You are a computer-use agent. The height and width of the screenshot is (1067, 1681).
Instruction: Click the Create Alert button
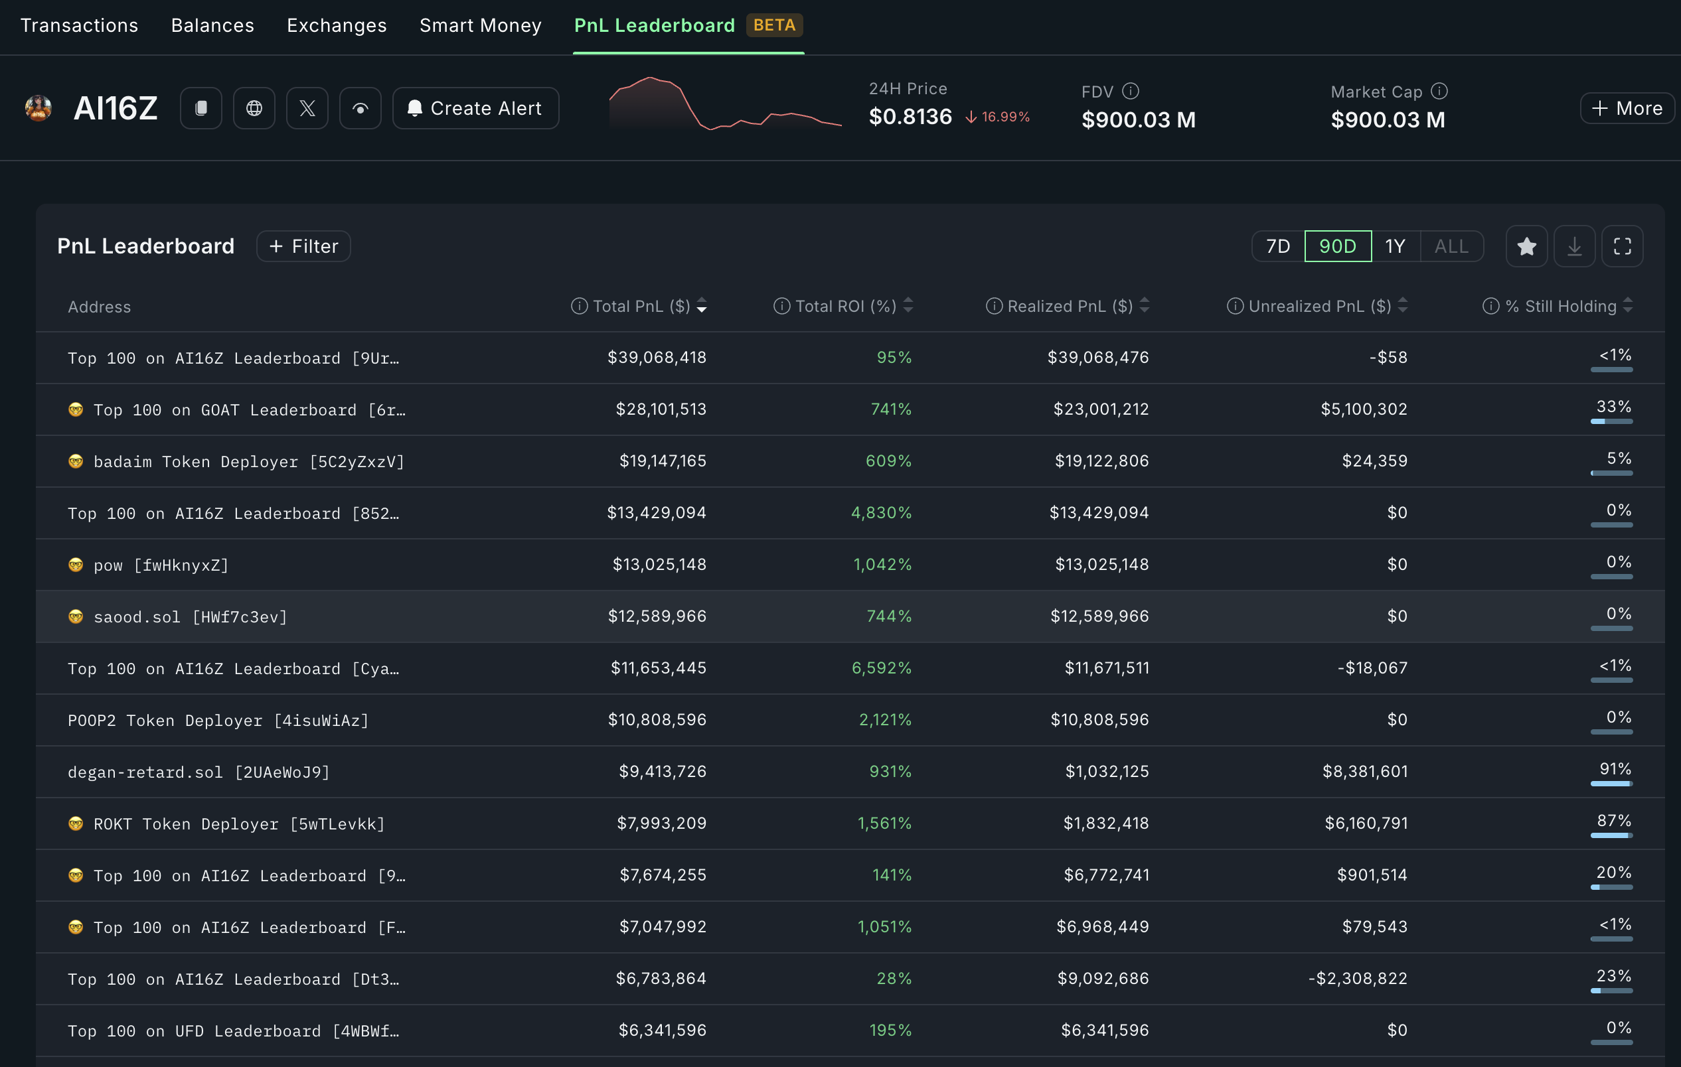[475, 108]
